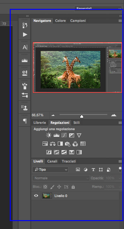This screenshot has height=229, width=124.
Task: Filter layers by type layers
Action: (93, 170)
